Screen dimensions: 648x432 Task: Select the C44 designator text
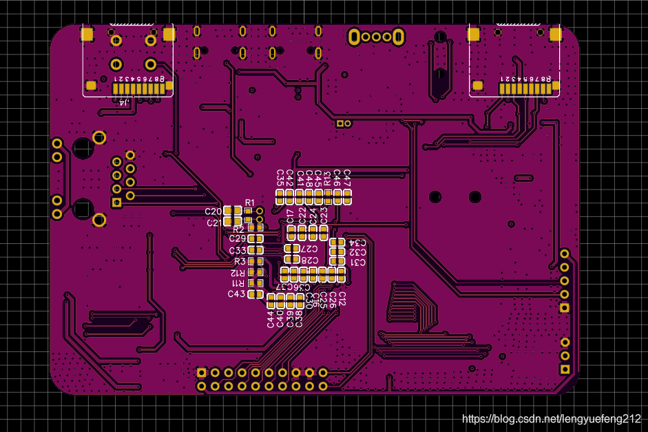[270, 320]
